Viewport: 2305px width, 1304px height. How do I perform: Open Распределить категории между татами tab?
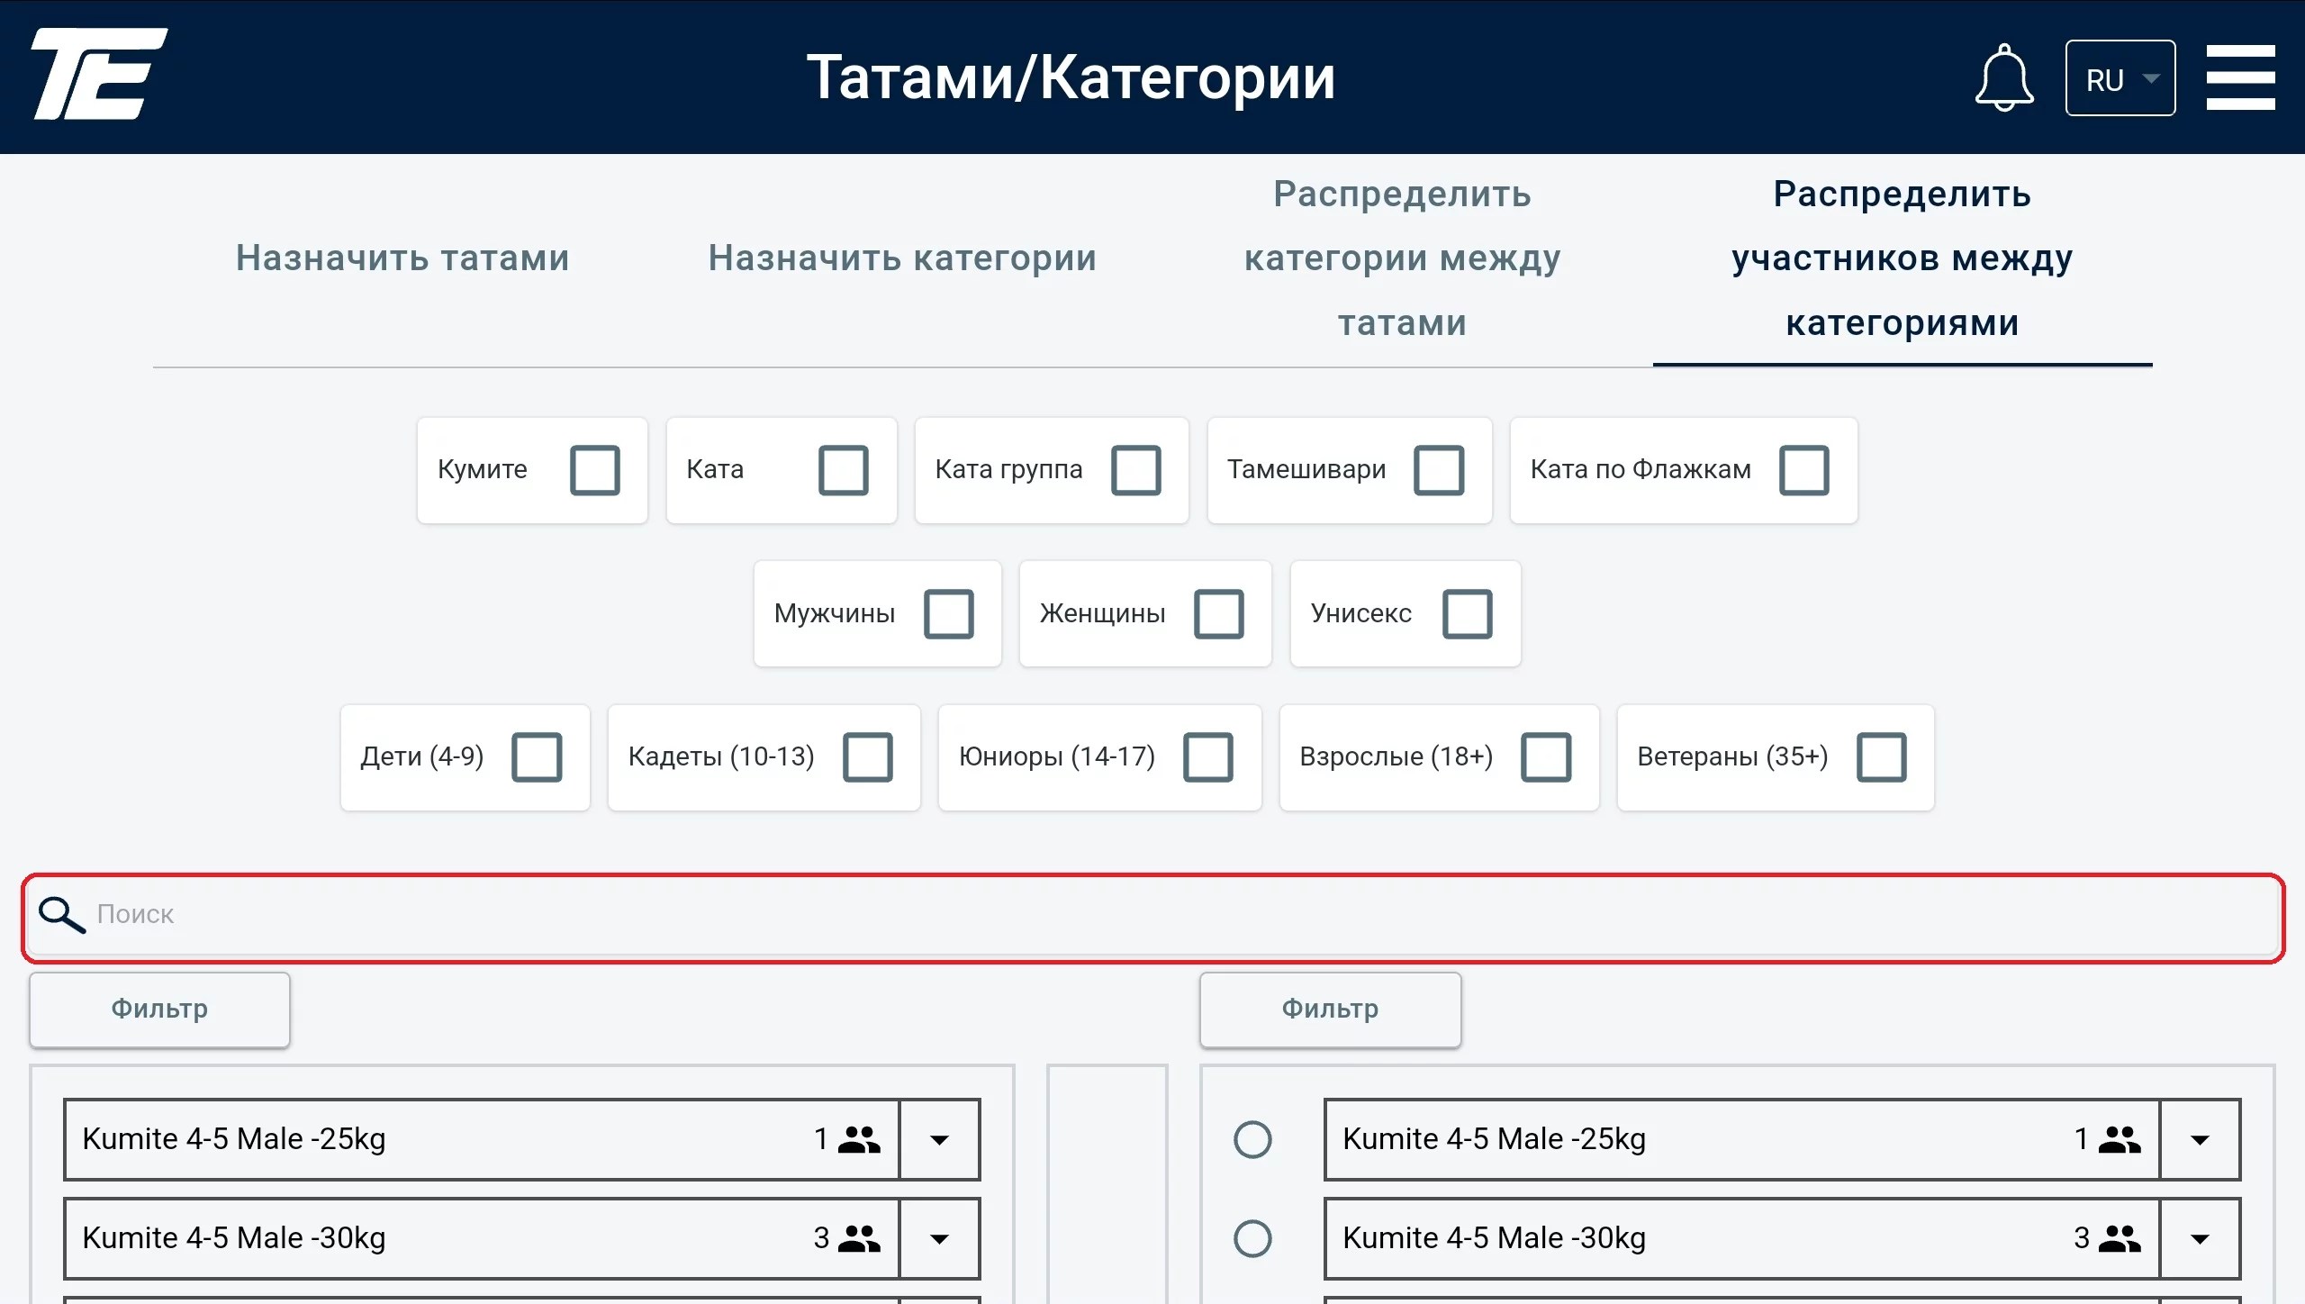tap(1402, 258)
